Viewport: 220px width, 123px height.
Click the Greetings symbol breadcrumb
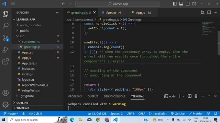134,20
